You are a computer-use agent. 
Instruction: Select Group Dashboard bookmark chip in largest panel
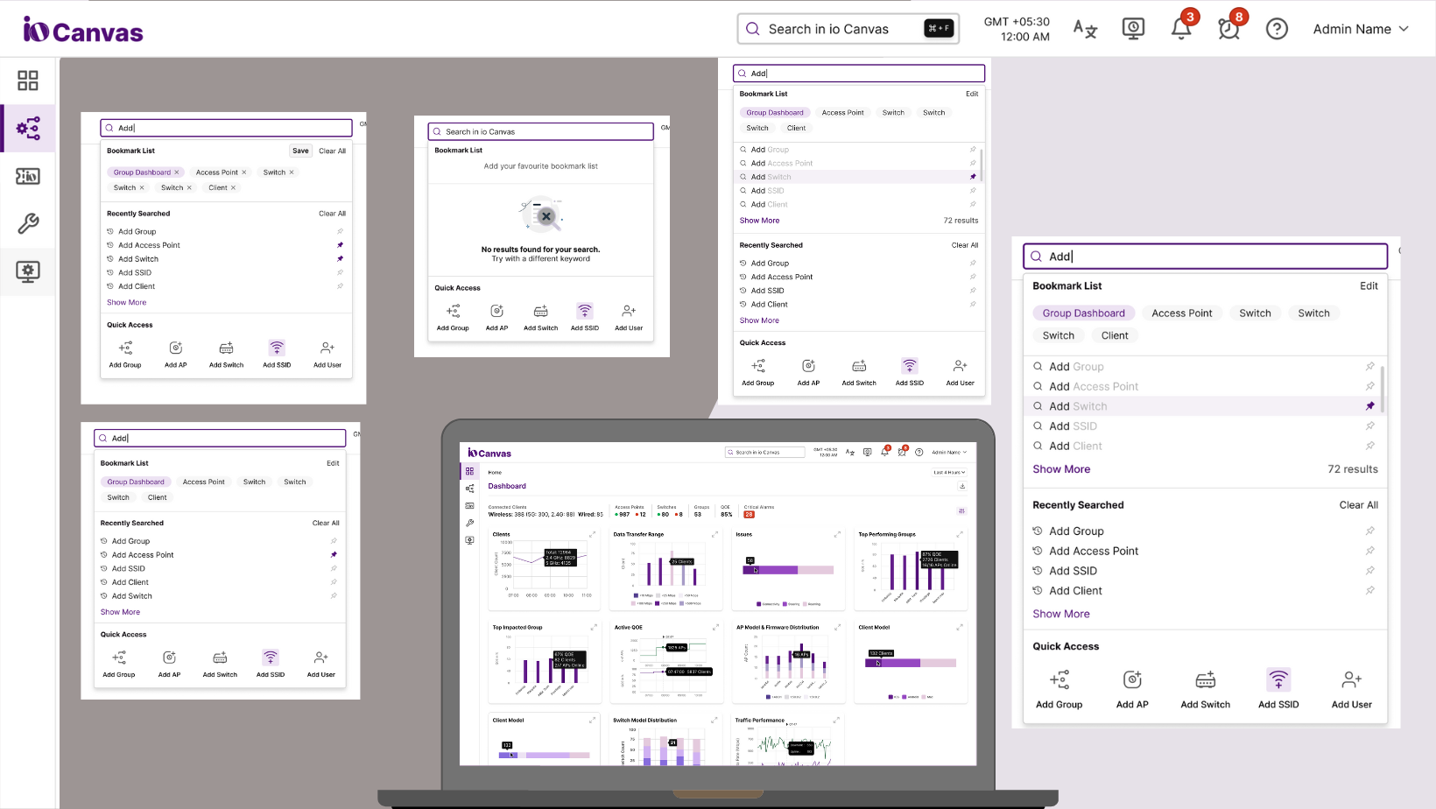(1083, 313)
